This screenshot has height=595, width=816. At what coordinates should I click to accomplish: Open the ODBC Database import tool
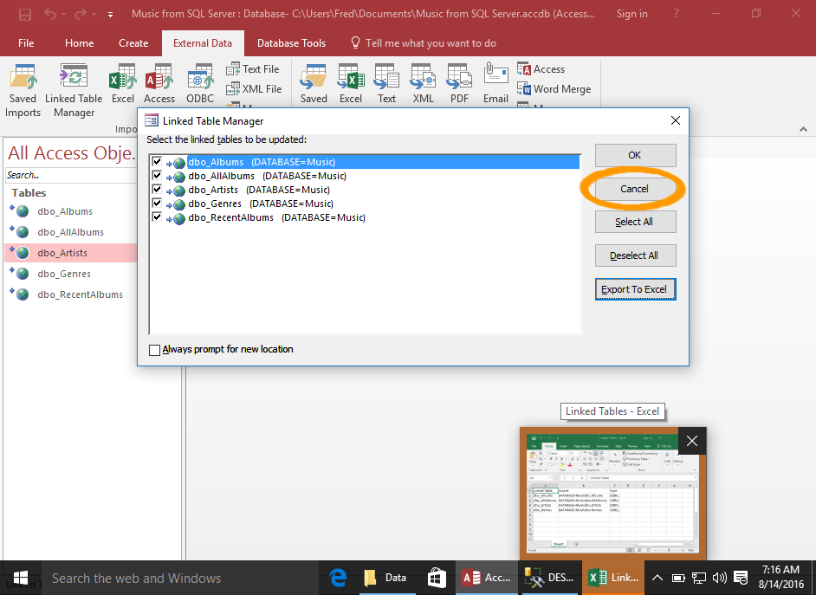tap(200, 82)
